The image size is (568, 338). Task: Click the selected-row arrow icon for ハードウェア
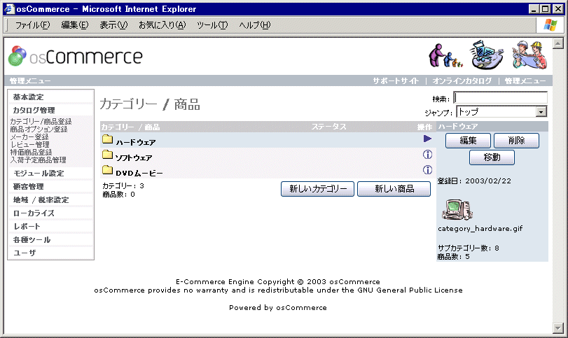point(427,139)
